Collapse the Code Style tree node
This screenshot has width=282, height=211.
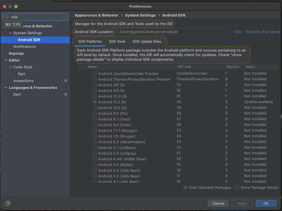(11, 67)
